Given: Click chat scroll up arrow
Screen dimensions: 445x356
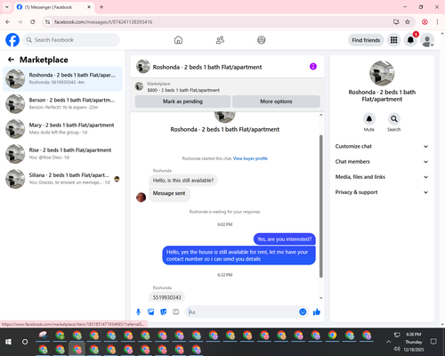Looking at the screenshot, I should [x=320, y=115].
